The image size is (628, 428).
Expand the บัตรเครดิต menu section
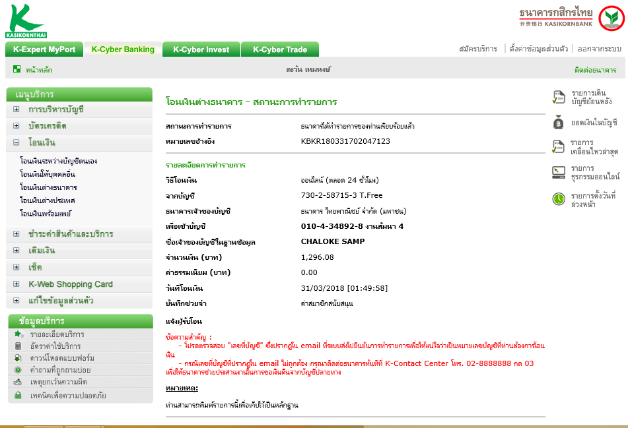click(16, 125)
